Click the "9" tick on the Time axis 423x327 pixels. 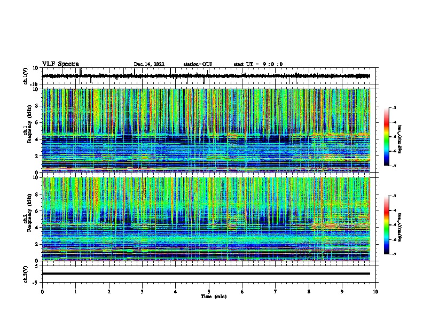pos(342,292)
